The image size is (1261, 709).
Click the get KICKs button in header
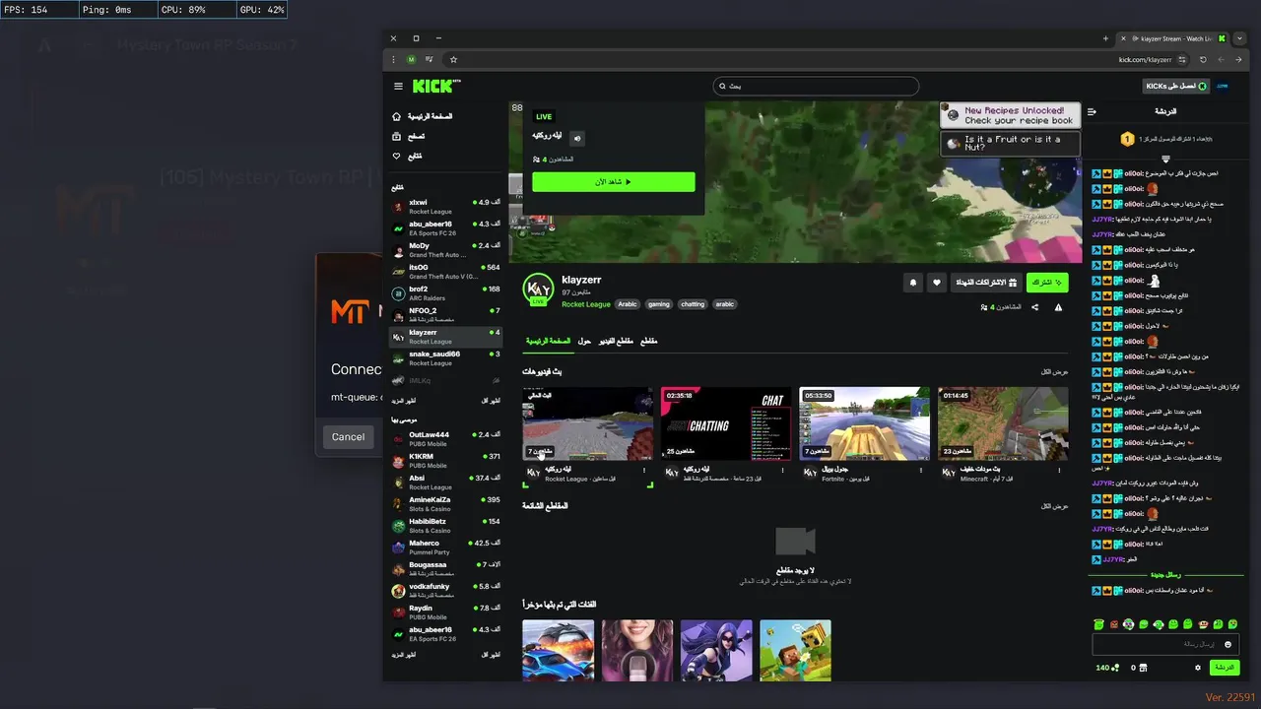[x=1175, y=87]
